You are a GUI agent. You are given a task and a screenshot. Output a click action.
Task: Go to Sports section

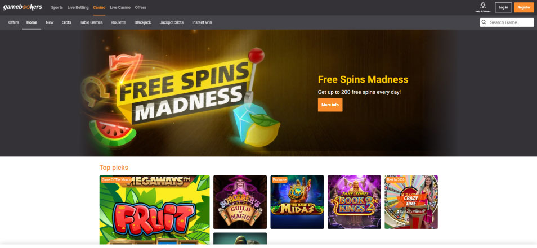coord(57,7)
